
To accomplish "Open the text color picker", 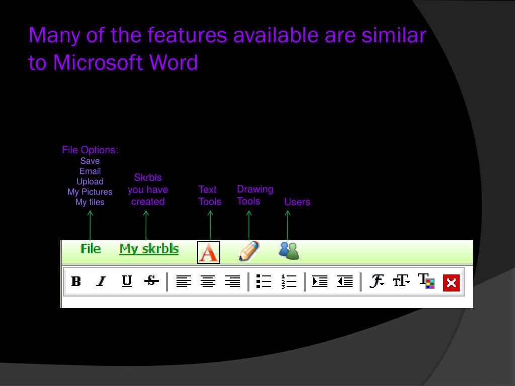I will [x=426, y=281].
